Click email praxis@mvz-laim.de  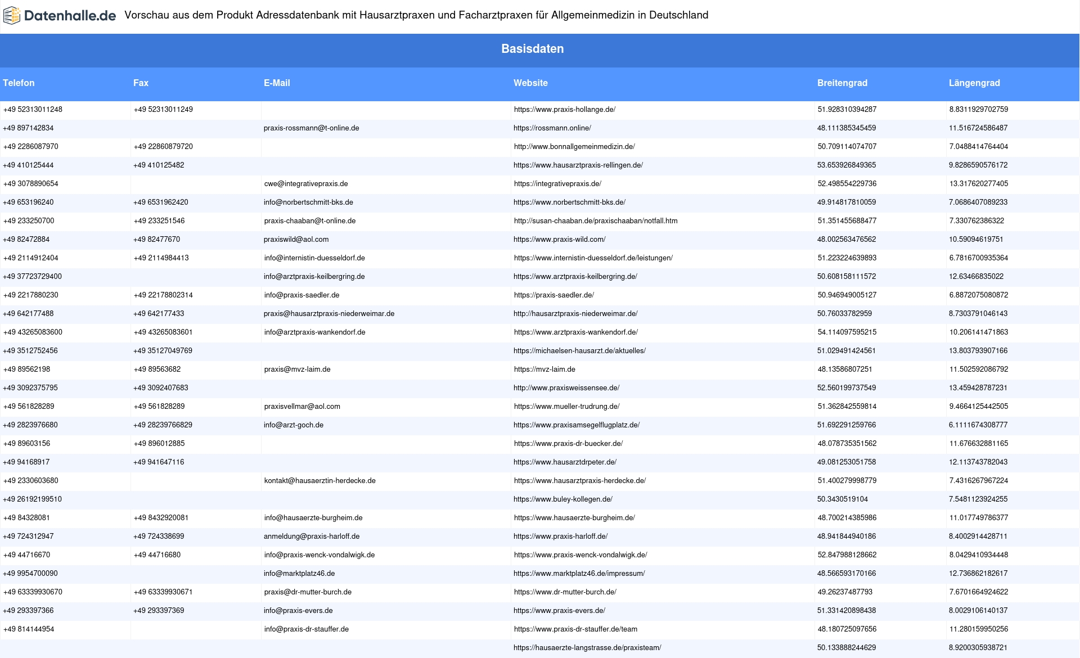click(x=298, y=369)
